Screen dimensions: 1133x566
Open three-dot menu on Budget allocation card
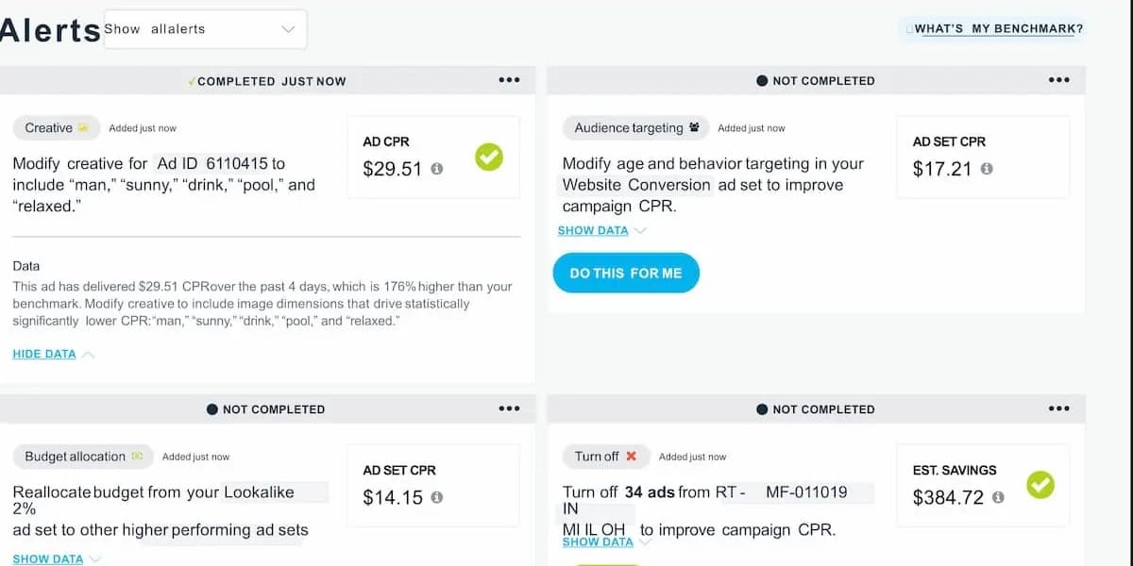pyautogui.click(x=509, y=408)
